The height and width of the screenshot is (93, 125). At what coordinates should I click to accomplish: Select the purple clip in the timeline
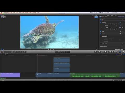10,75
